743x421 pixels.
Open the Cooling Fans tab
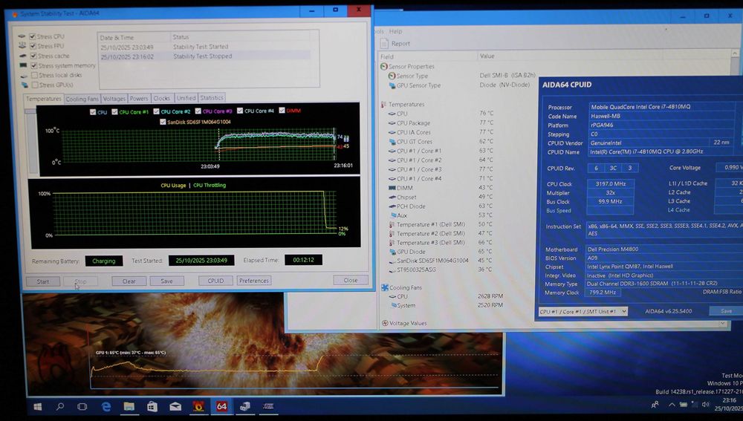(82, 99)
